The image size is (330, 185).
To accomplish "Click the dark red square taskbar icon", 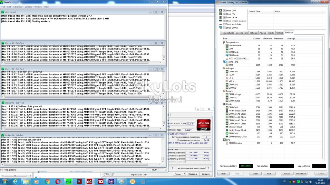I will tap(79, 182).
